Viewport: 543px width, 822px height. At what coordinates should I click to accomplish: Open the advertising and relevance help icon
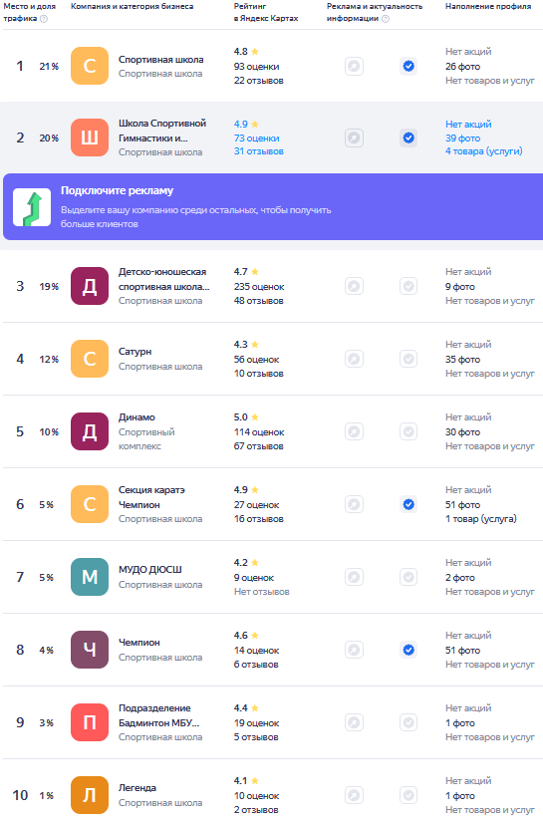[386, 19]
